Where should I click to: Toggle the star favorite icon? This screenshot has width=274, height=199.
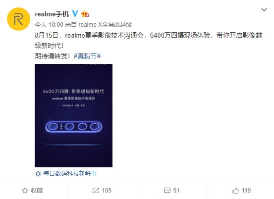pyautogui.click(x=25, y=191)
